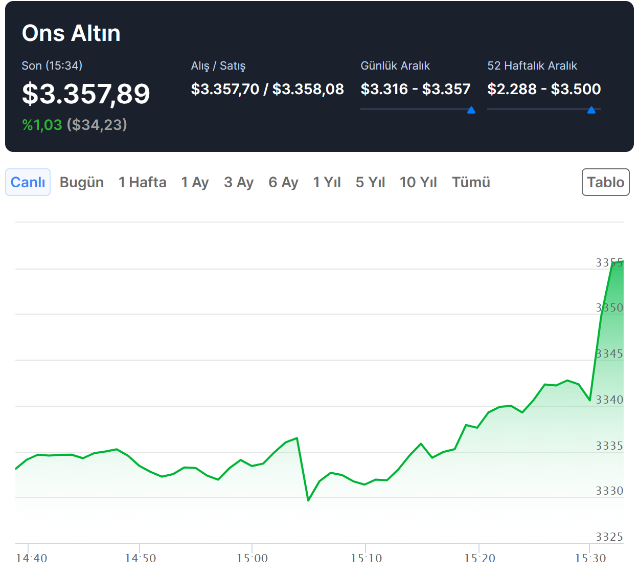This screenshot has width=639, height=574.
Task: Show Tümü all-time chart
Action: click(x=471, y=182)
